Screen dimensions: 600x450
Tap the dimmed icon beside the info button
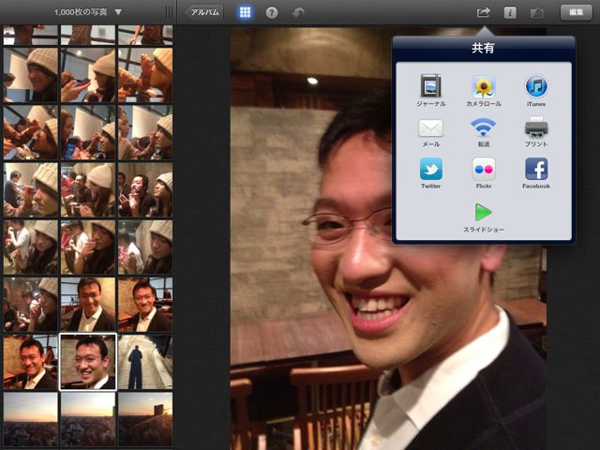click(x=536, y=13)
